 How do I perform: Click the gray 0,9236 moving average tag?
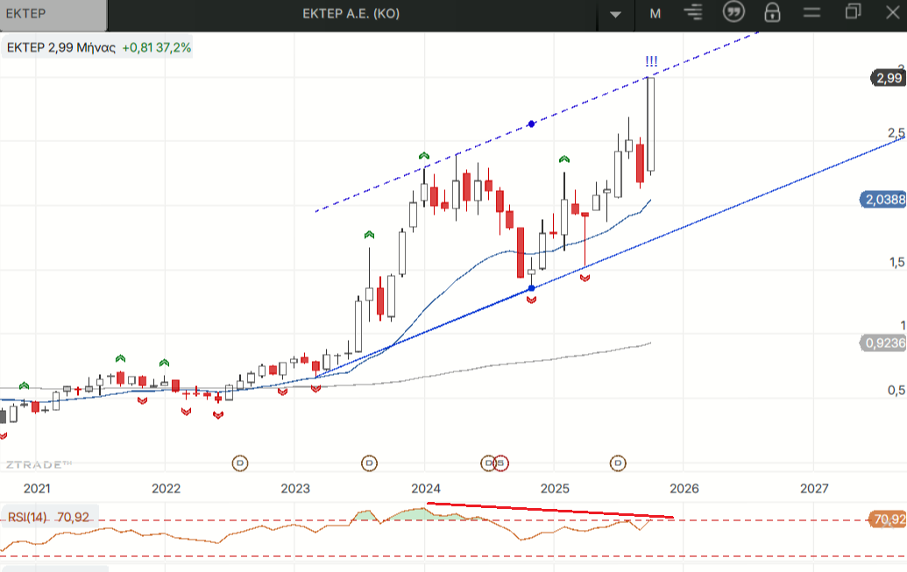pos(884,343)
